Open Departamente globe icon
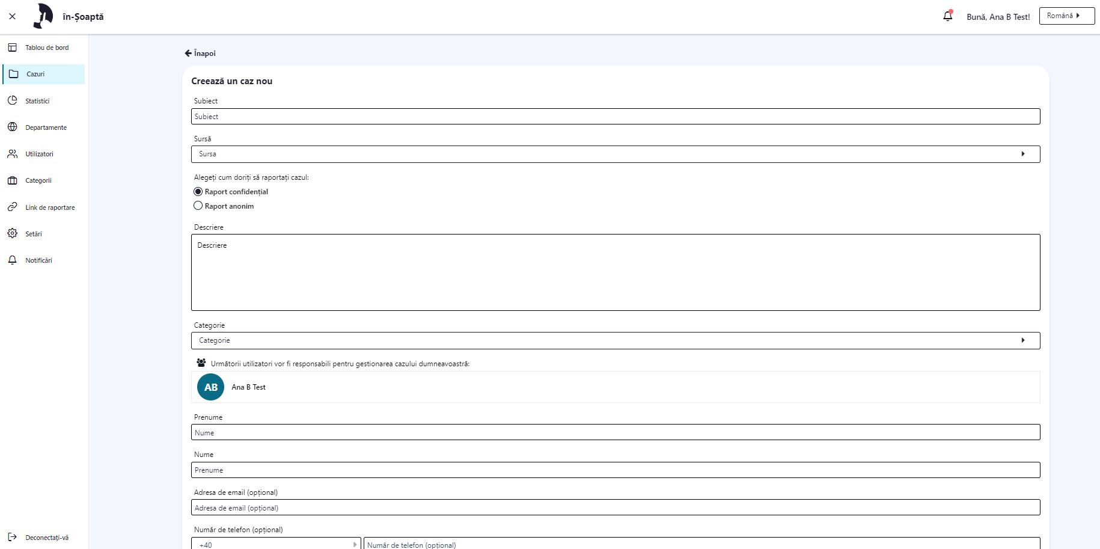This screenshot has height=549, width=1100. (x=13, y=127)
